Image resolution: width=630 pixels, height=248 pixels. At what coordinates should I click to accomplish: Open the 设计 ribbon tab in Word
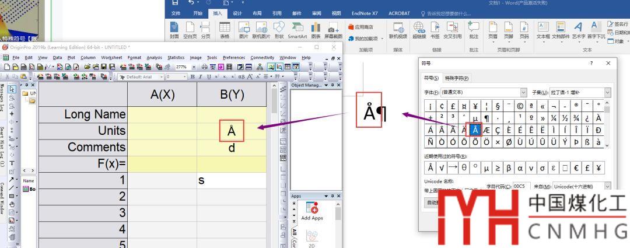pyautogui.click(x=237, y=13)
